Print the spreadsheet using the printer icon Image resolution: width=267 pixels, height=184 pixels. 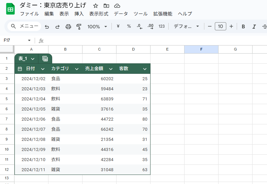(68, 27)
